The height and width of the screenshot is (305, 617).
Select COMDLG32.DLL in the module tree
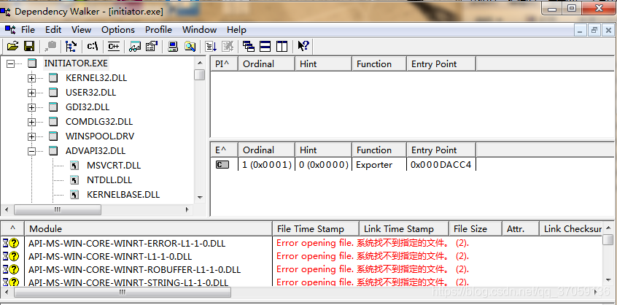pos(99,122)
